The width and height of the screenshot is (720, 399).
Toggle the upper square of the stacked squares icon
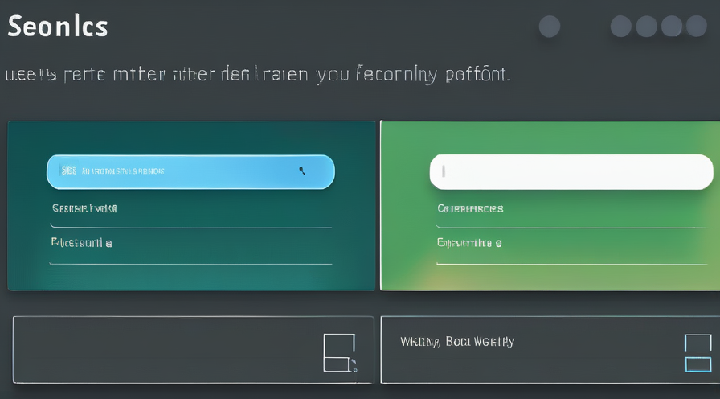point(698,343)
